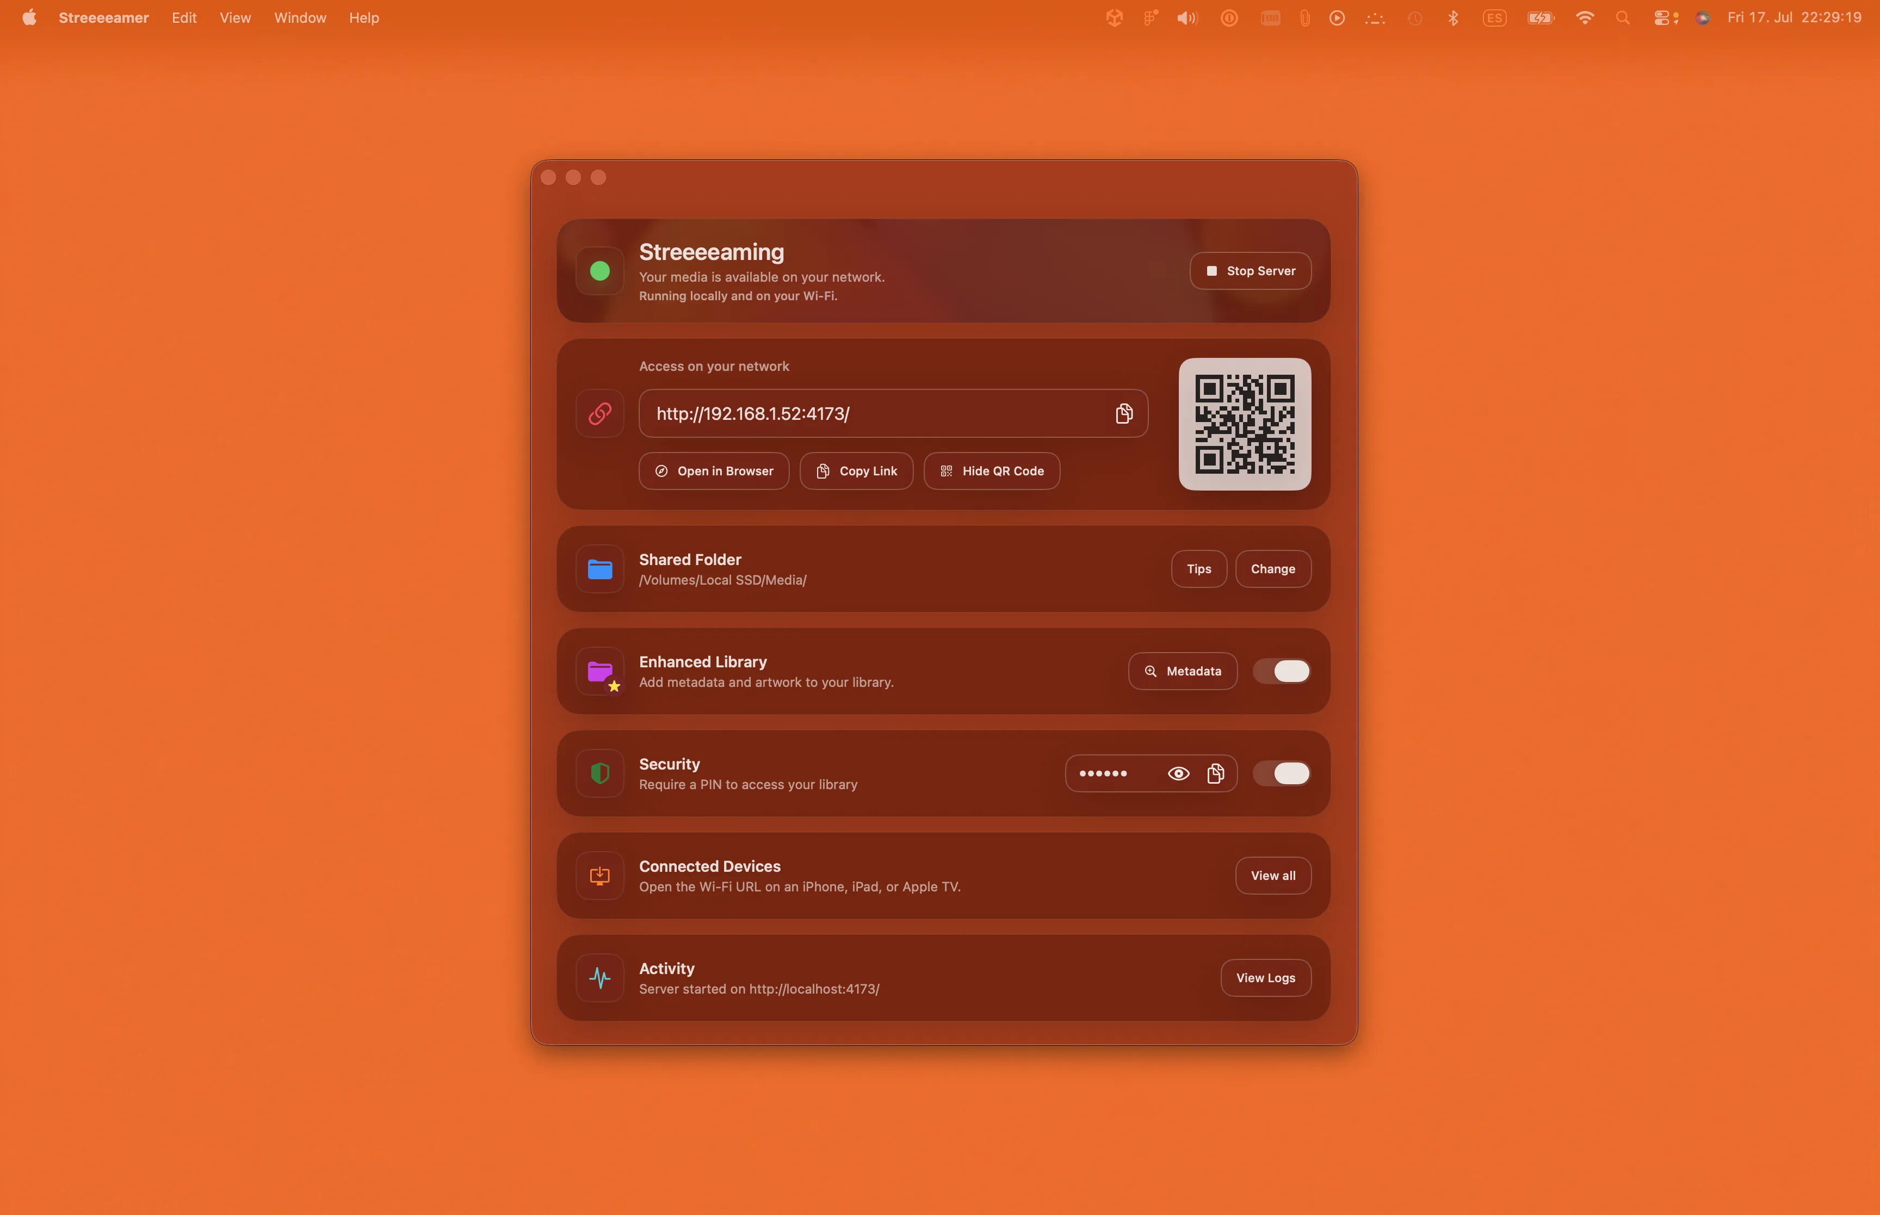
Task: Click the 'Access on your network' label
Action: click(714, 366)
